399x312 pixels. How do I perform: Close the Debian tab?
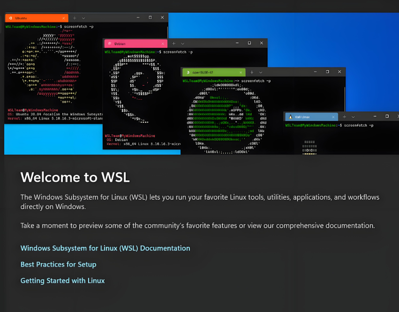click(x=163, y=44)
